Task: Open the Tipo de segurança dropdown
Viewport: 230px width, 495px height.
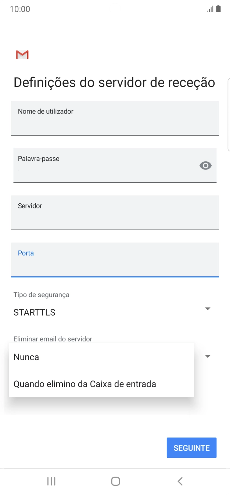Action: click(x=207, y=309)
